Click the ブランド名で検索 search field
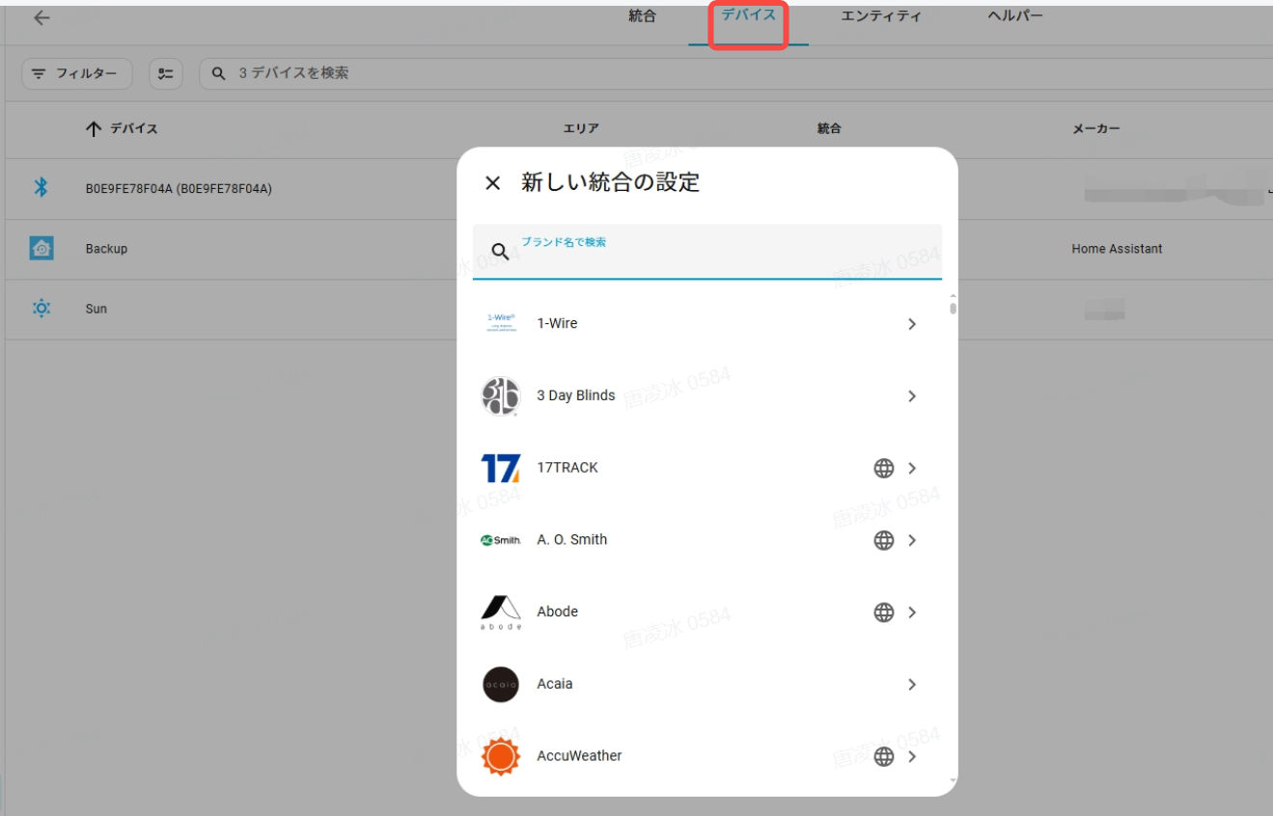 pos(707,252)
